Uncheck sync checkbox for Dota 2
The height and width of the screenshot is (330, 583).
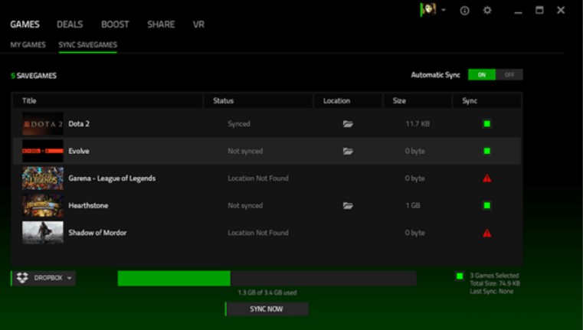point(486,124)
